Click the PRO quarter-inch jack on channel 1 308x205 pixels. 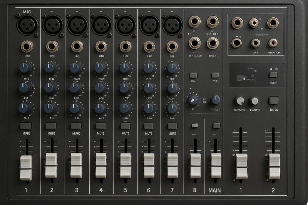pos(27,47)
